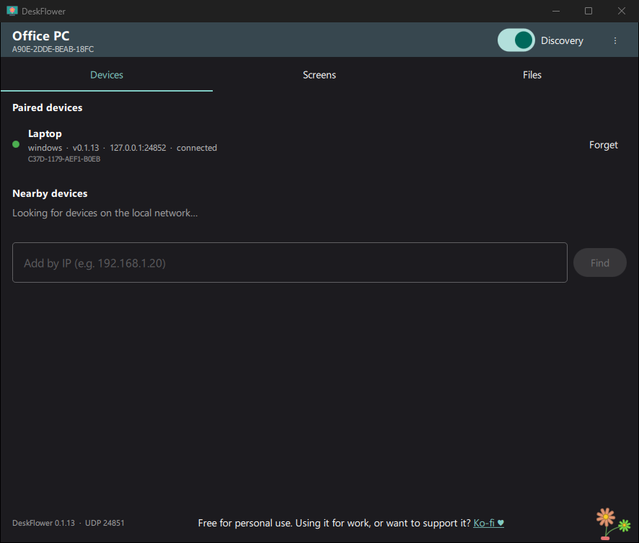Click the green connected status dot for Laptop
The height and width of the screenshot is (543, 639).
16,144
